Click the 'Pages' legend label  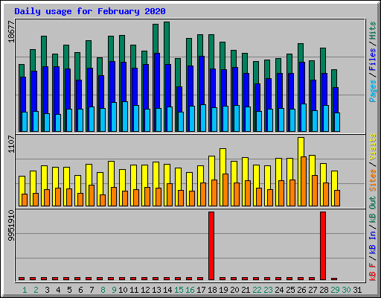(x=373, y=91)
